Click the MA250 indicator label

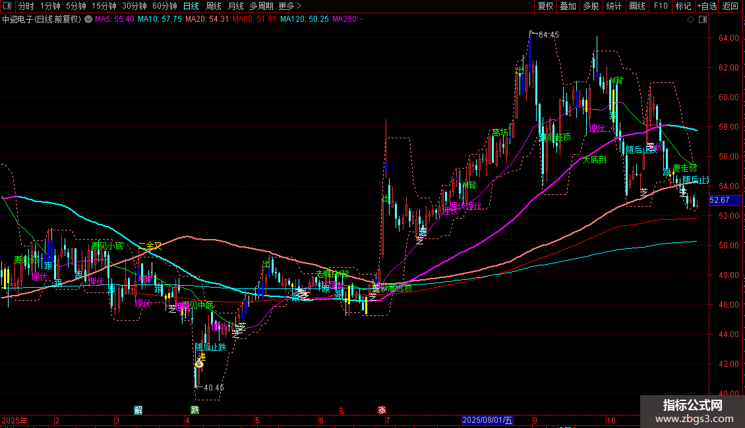(x=348, y=20)
